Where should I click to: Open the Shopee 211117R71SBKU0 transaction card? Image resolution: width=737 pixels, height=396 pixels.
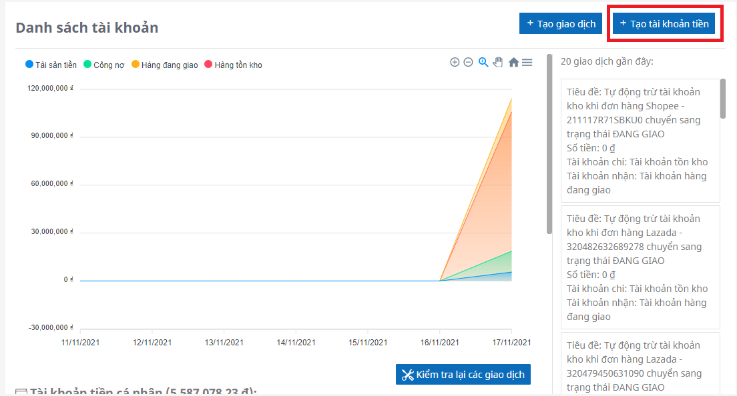(640, 141)
